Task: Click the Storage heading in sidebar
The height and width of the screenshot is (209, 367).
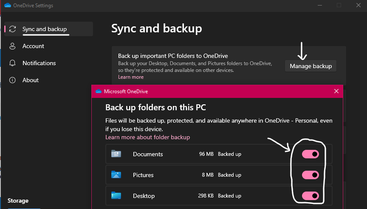Action: 18,200
